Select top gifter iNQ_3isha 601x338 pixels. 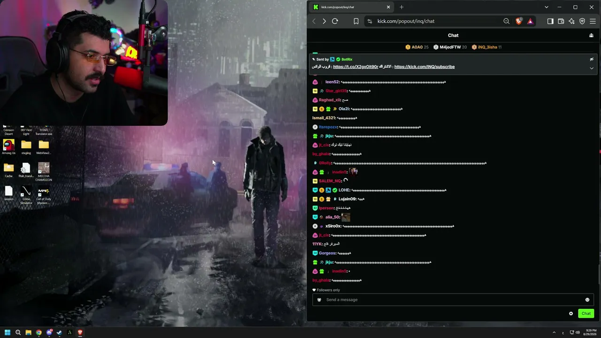pyautogui.click(x=487, y=47)
